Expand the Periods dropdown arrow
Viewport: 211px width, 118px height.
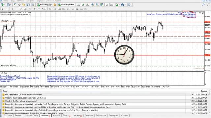[125, 5]
